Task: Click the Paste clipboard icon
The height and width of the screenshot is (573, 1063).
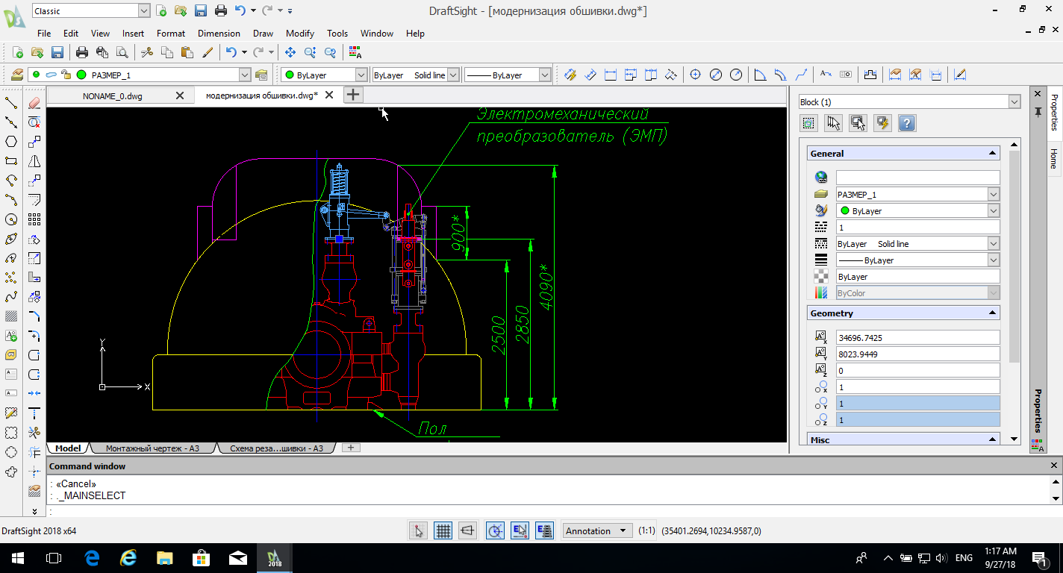Action: click(x=187, y=52)
